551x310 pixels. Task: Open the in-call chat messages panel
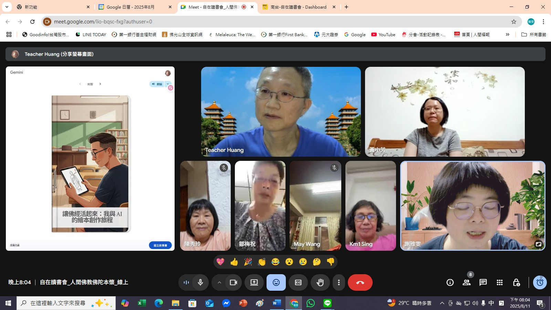pyautogui.click(x=483, y=282)
